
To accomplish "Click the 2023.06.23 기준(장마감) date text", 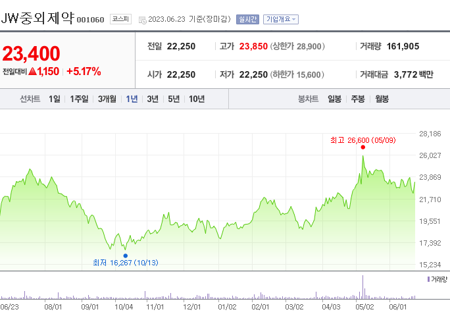I will 189,19.
